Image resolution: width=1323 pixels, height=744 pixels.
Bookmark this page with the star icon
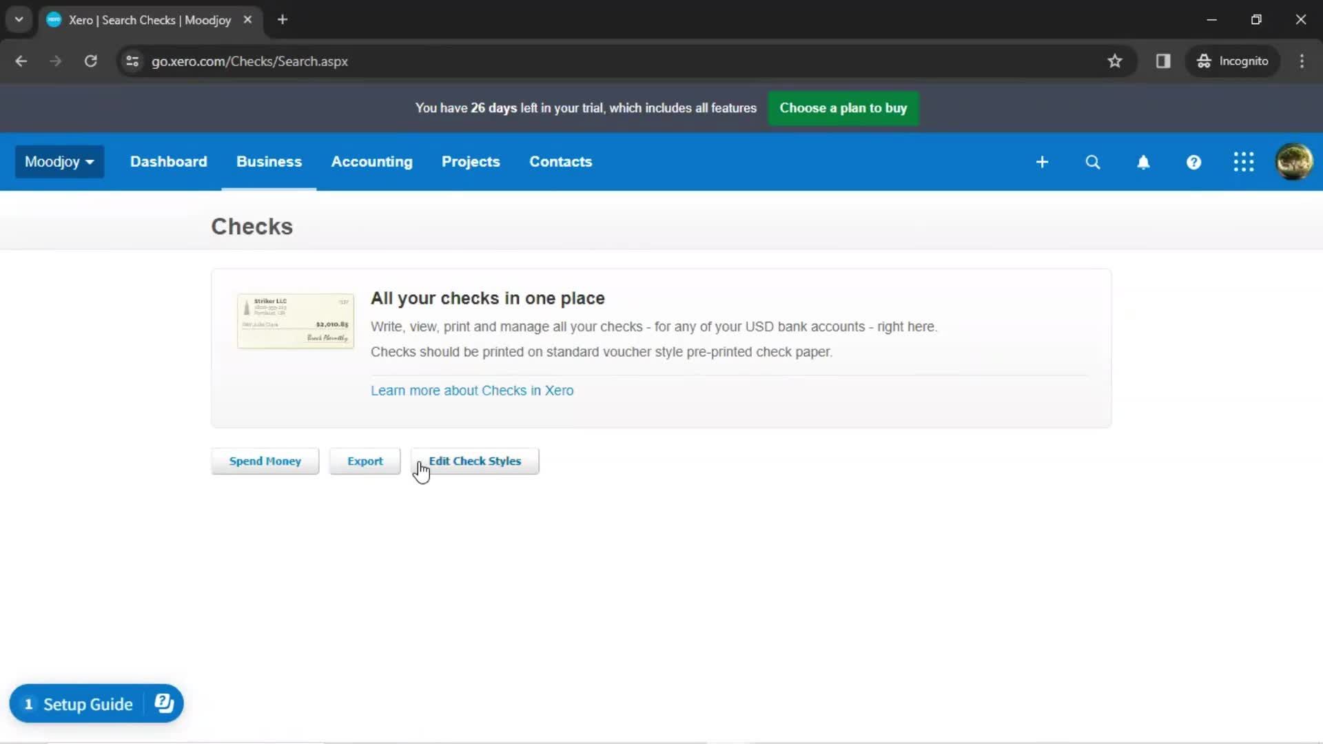(x=1115, y=61)
